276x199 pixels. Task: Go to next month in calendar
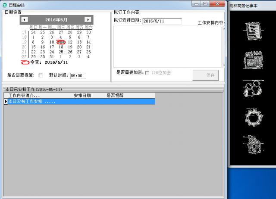[88, 19]
